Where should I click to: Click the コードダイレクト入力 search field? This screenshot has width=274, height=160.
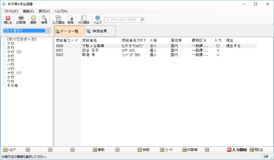coord(123,20)
